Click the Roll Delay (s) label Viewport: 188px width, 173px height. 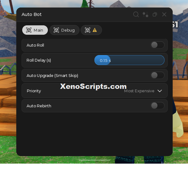click(x=39, y=60)
